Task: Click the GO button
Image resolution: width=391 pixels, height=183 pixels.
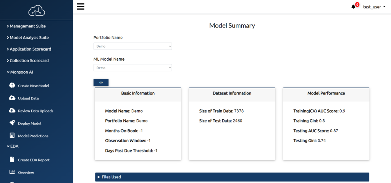Action: pyautogui.click(x=101, y=83)
